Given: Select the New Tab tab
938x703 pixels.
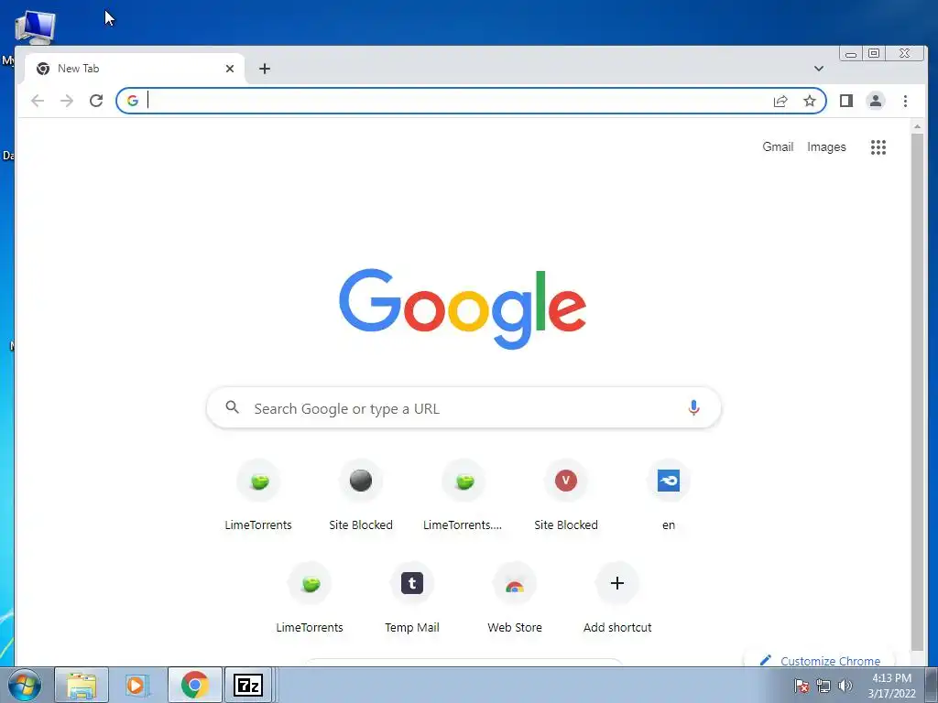Looking at the screenshot, I should pos(135,69).
